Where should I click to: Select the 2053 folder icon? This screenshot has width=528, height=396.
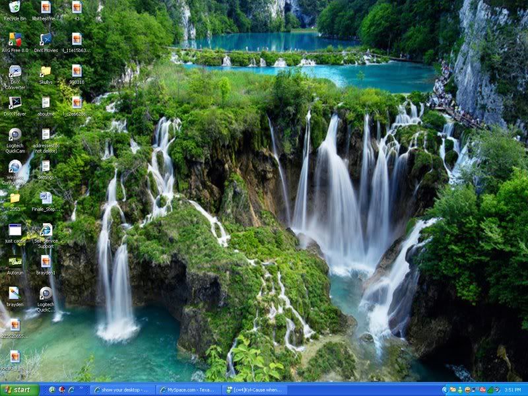click(15, 198)
